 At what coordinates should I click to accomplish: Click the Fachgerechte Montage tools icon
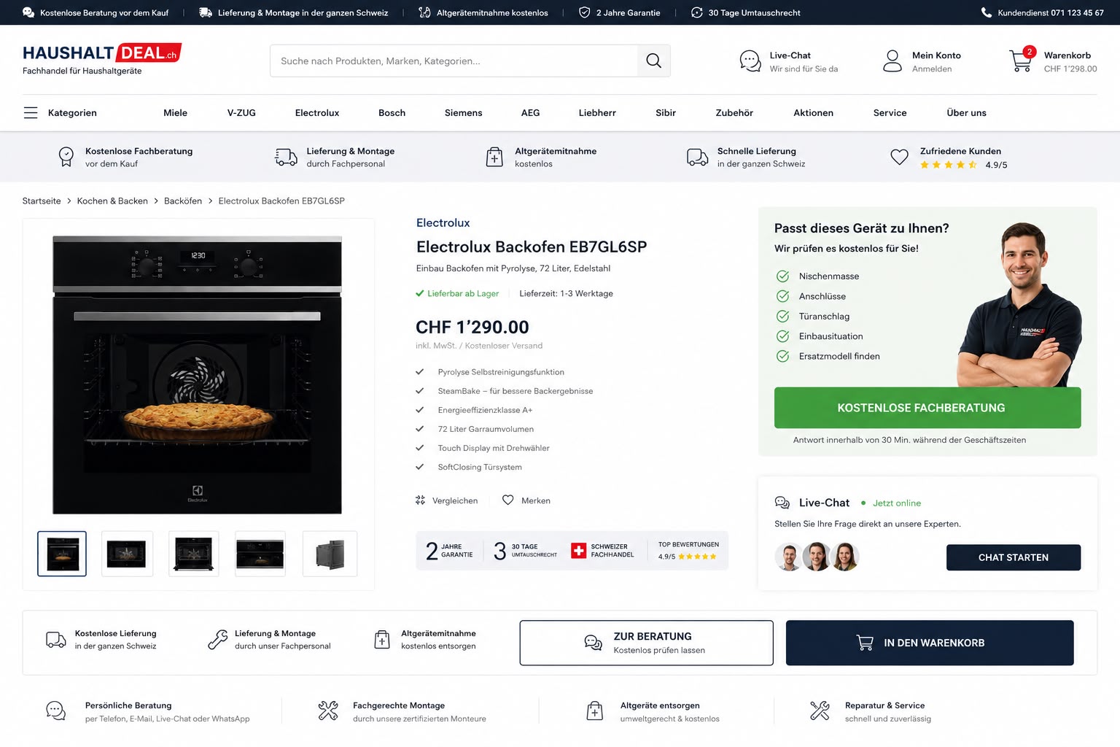click(328, 711)
